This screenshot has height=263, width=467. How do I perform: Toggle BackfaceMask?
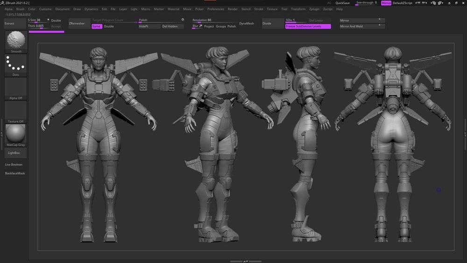15,173
